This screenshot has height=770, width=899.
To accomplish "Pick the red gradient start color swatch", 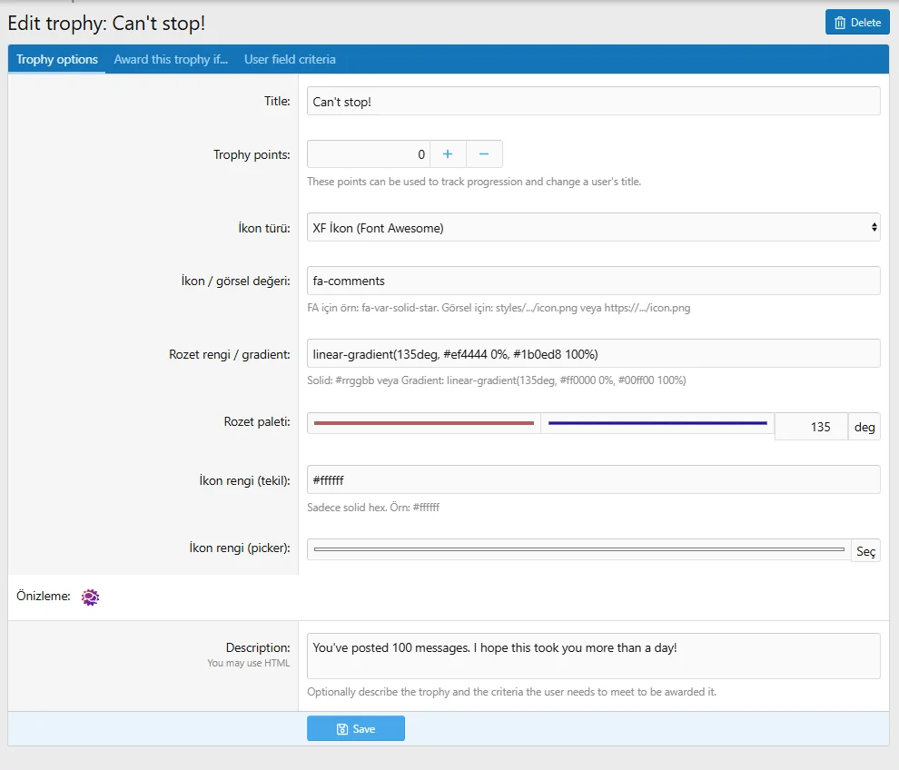I will coord(423,423).
